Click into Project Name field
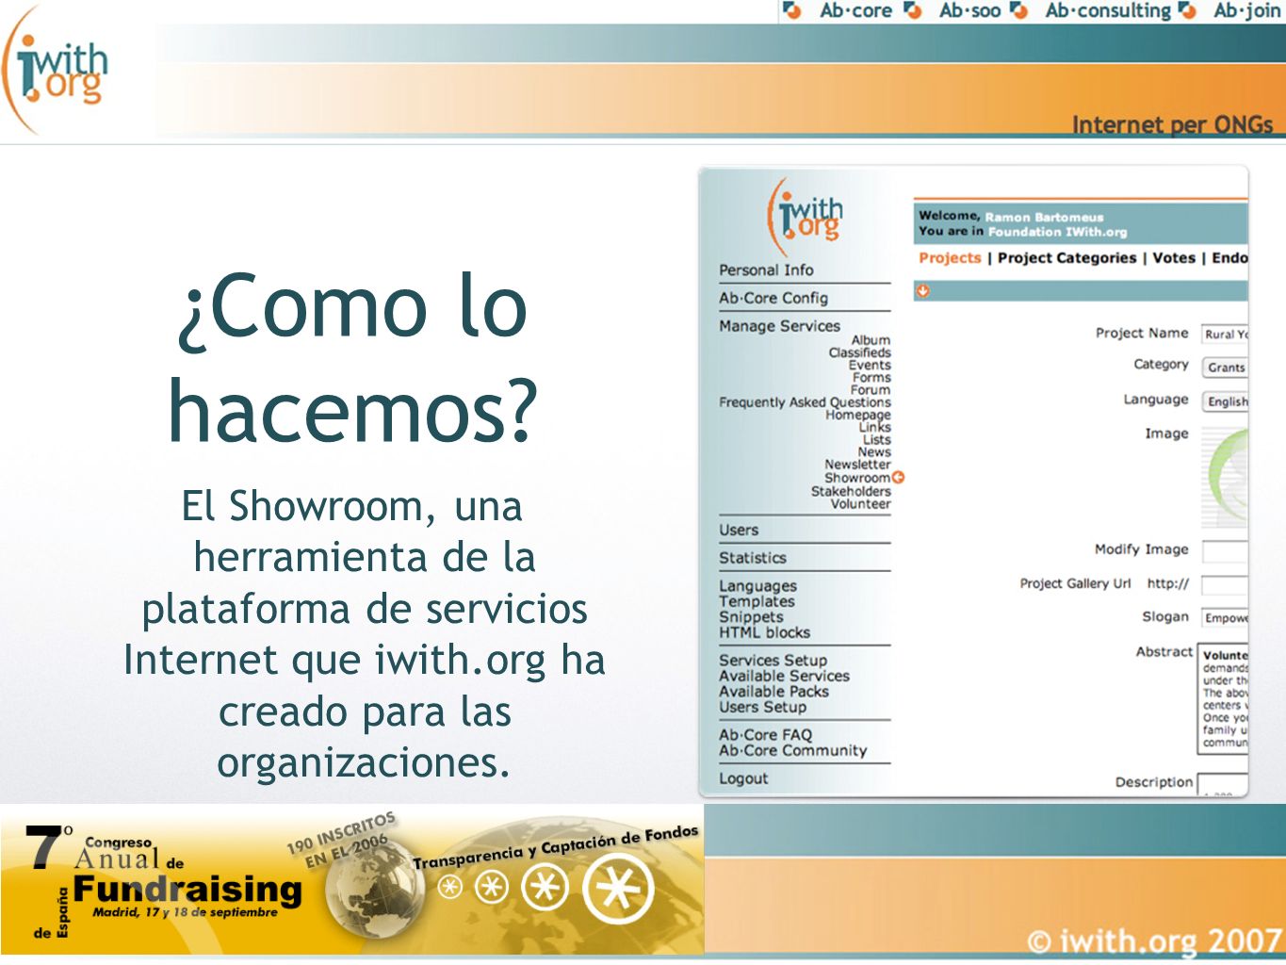Viewport: 1286px width, 965px height. pos(1225,334)
